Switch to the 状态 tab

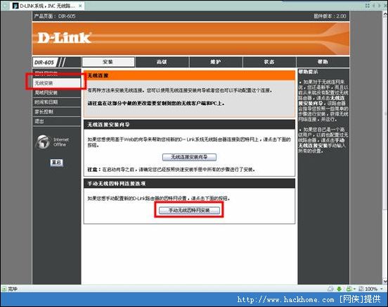point(269,62)
